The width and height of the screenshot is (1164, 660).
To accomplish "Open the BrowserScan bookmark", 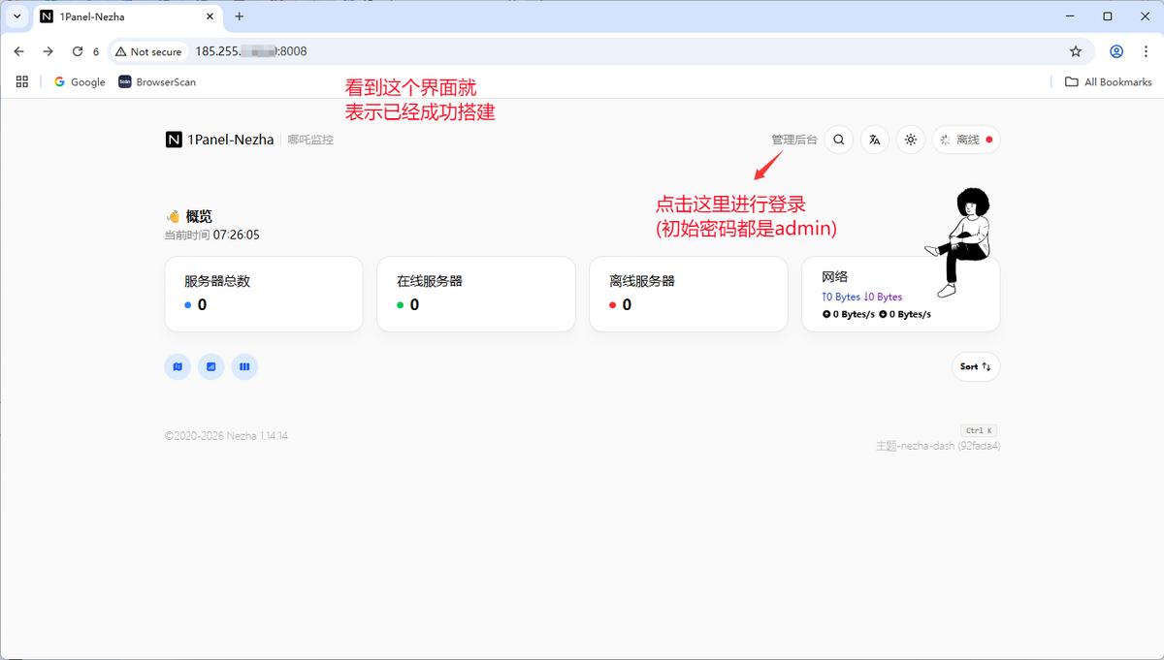I will point(157,81).
